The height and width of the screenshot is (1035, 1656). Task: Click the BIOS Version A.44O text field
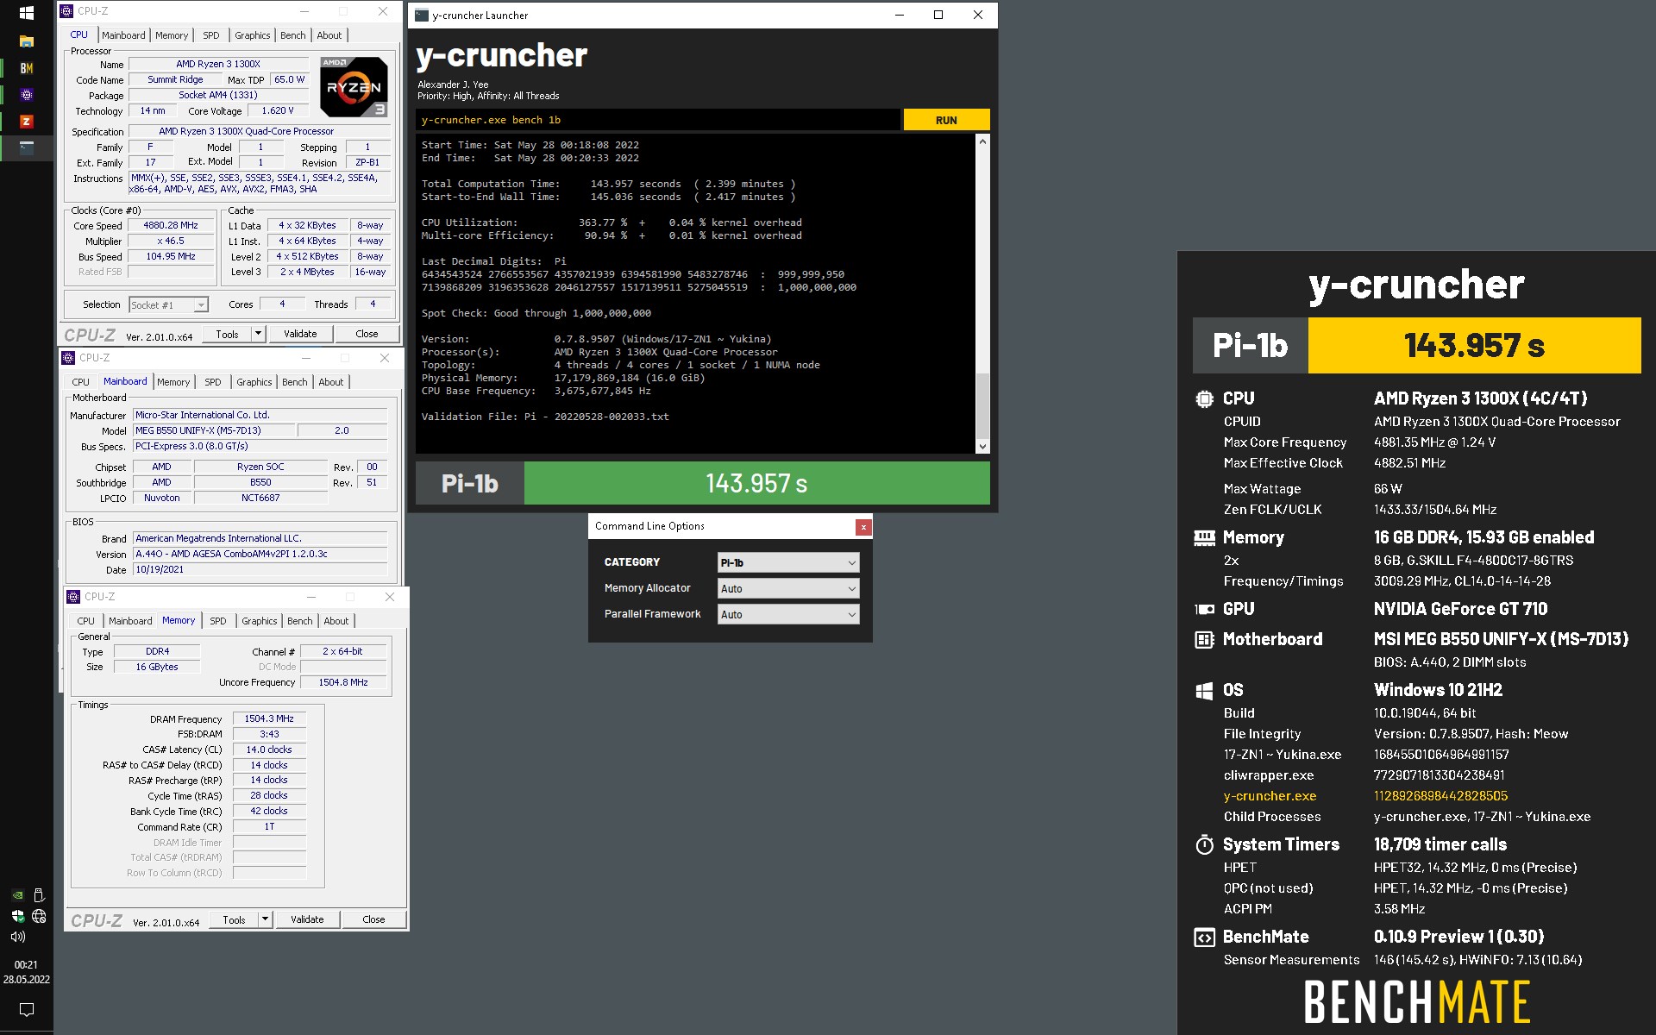260,554
